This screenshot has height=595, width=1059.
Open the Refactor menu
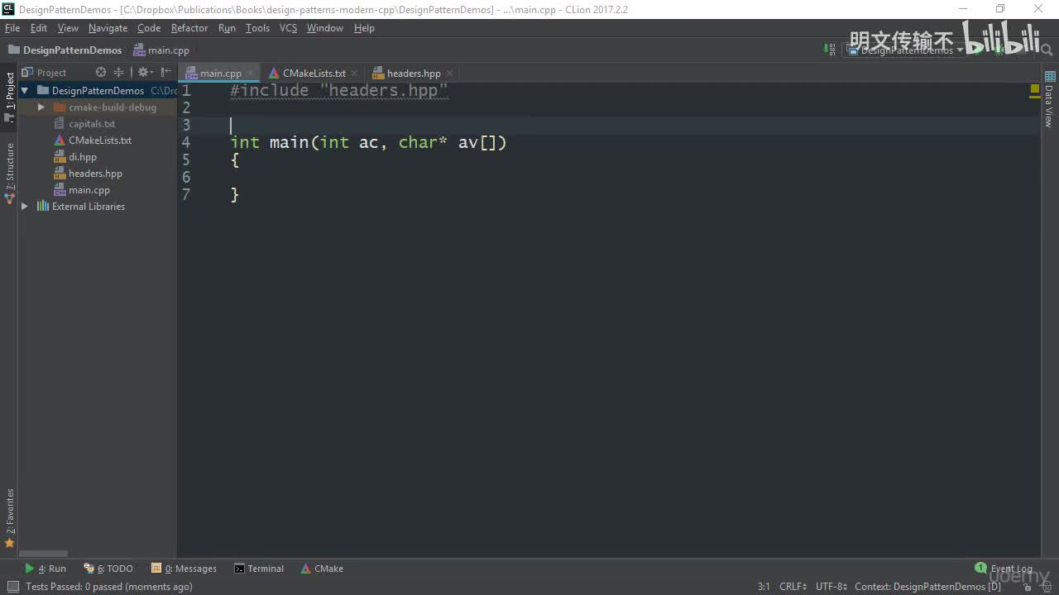[189, 28]
